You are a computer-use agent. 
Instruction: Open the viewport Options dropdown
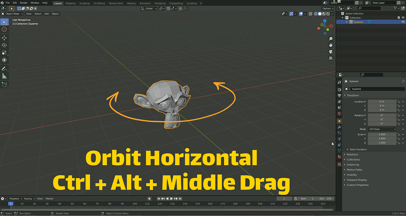pos(328,9)
